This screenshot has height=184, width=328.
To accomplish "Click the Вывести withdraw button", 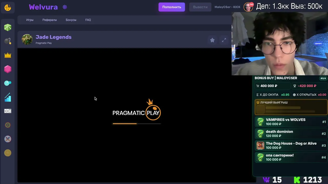I will [200, 7].
